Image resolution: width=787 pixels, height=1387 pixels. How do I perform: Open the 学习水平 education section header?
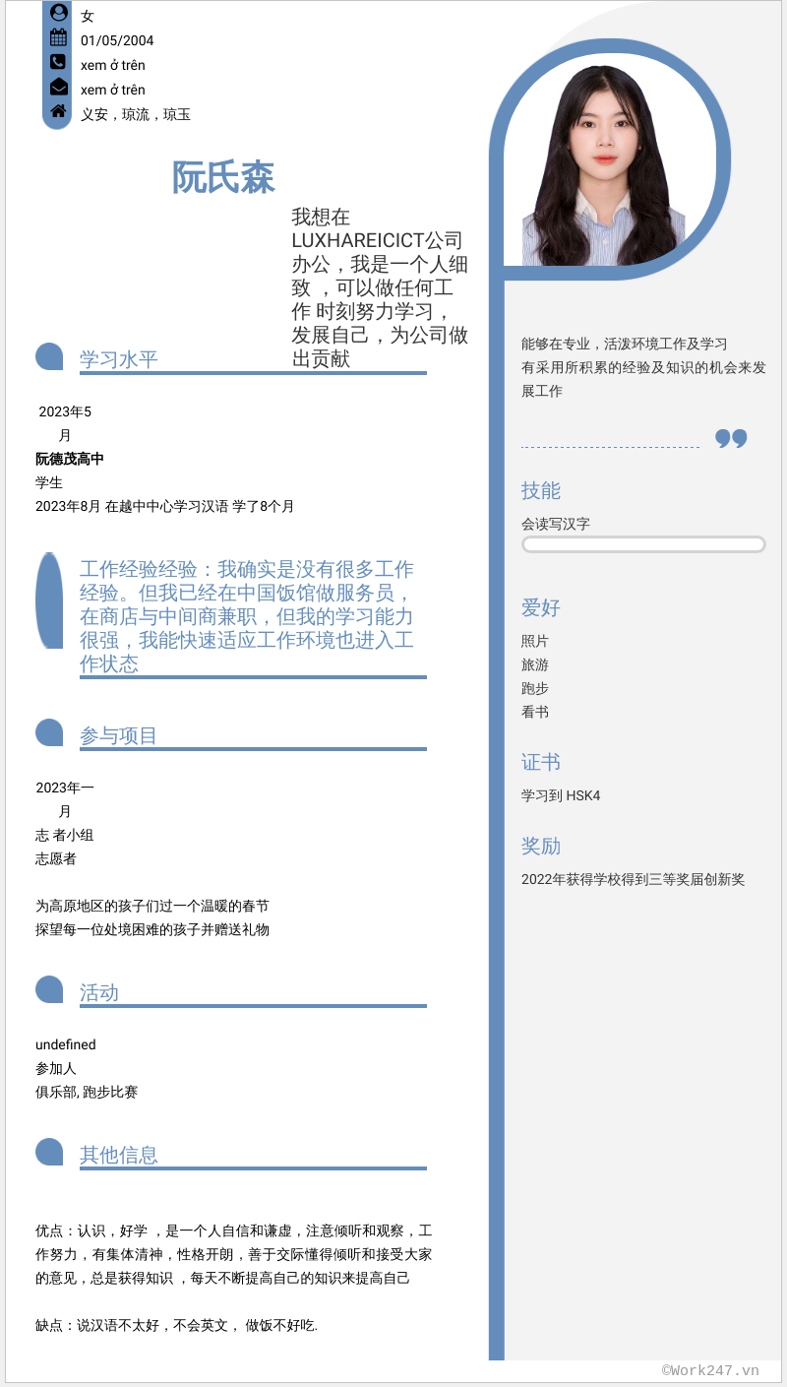[118, 358]
